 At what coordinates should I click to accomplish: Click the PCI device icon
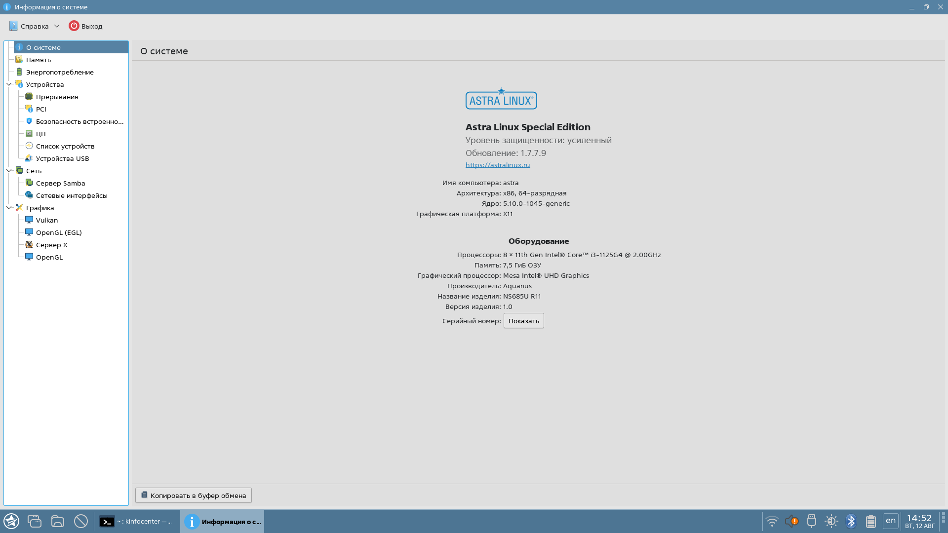[x=29, y=109]
